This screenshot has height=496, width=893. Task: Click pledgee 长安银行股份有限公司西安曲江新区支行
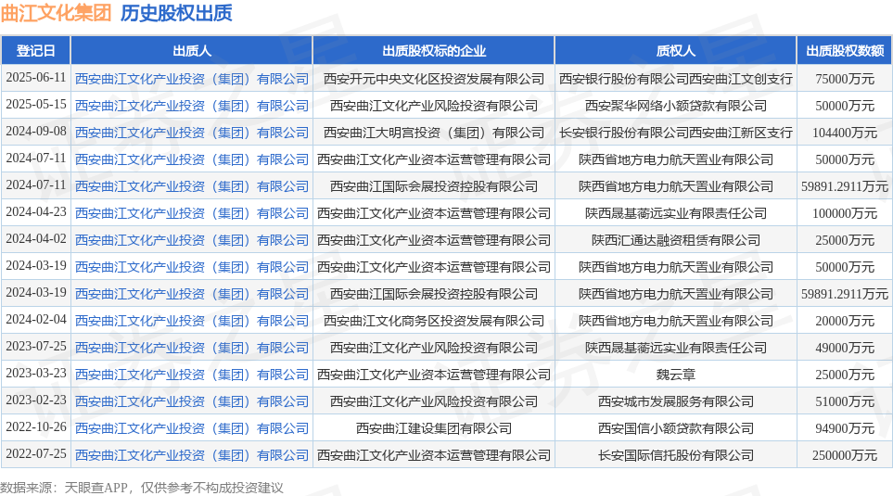pyautogui.click(x=675, y=133)
